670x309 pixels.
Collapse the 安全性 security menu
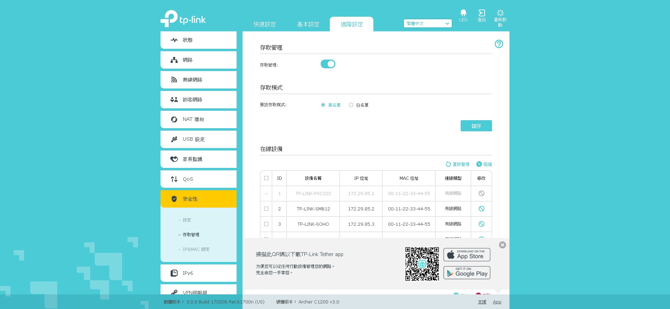pos(199,199)
